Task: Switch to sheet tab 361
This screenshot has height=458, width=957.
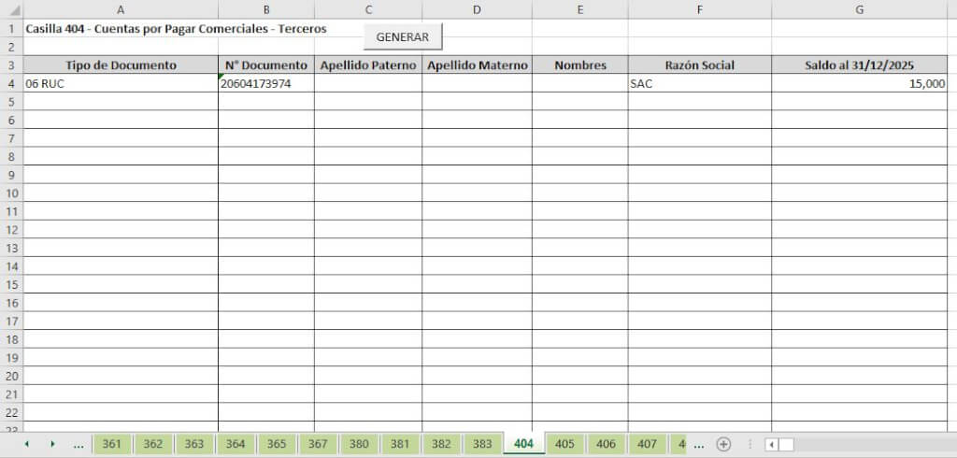Action: click(x=112, y=444)
